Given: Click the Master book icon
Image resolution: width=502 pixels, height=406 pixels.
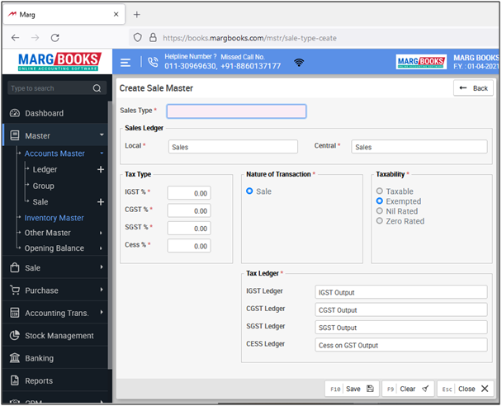Looking at the screenshot, I should pyautogui.click(x=15, y=135).
